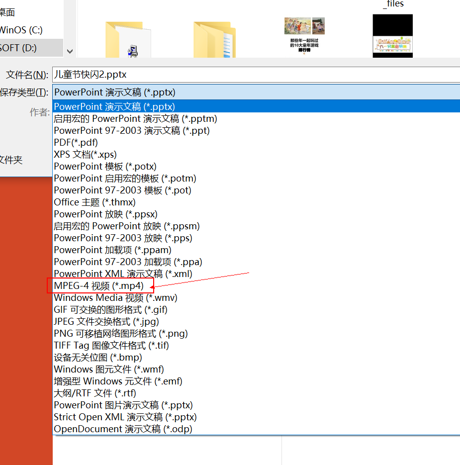Select 启用宏的 PowerPoint 演示文稿 (*.pptm)

click(x=256, y=119)
